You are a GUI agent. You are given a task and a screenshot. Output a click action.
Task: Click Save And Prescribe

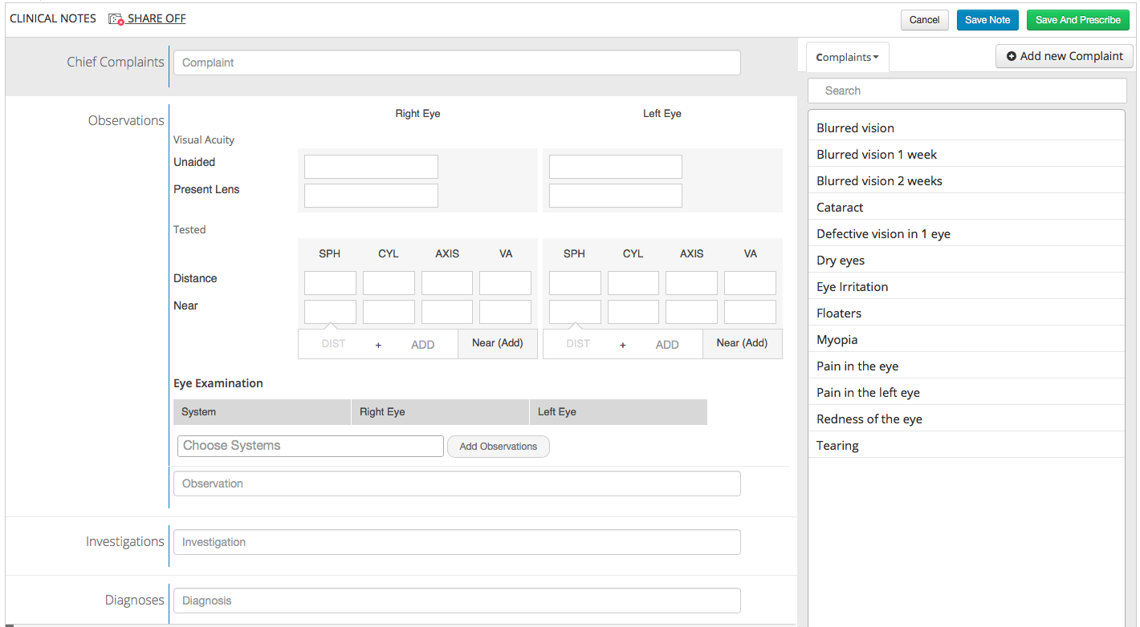[x=1078, y=19]
